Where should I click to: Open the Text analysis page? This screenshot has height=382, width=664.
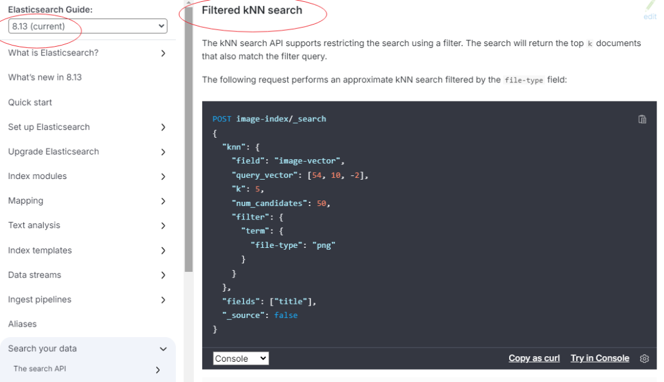point(34,225)
